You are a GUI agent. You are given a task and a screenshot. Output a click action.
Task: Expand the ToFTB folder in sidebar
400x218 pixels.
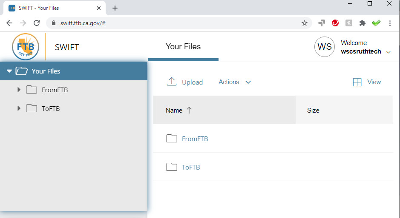[19, 108]
